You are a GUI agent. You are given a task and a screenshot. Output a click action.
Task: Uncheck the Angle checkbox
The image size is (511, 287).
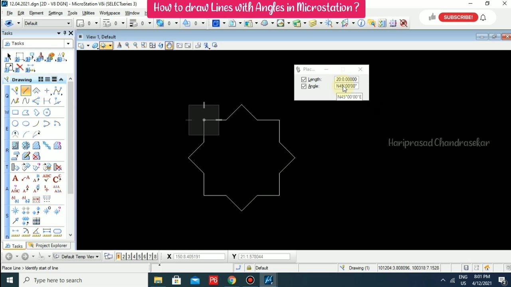[x=304, y=86]
